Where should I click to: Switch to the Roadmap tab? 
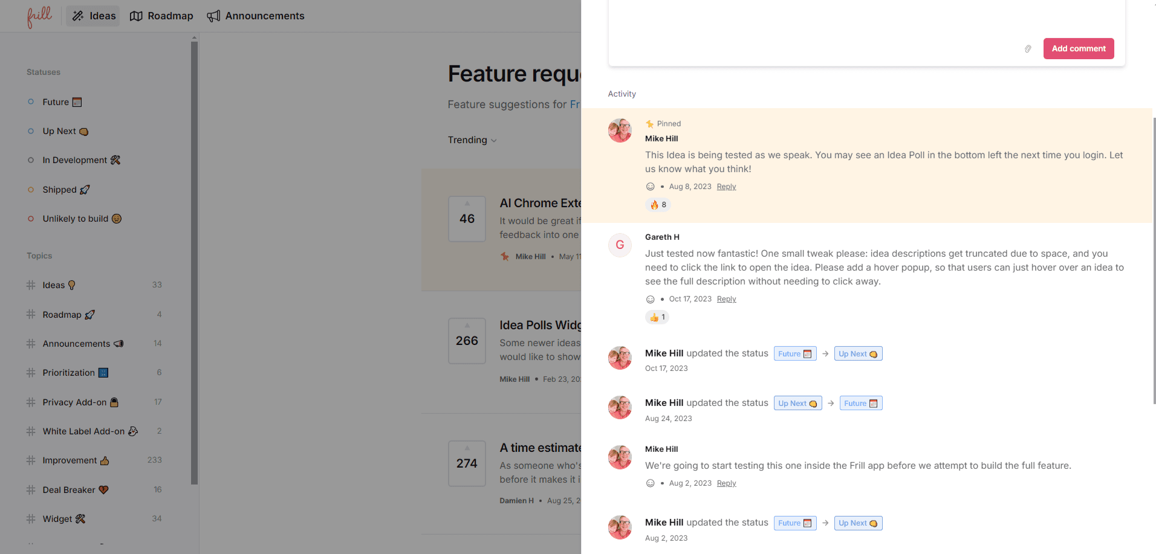point(161,16)
